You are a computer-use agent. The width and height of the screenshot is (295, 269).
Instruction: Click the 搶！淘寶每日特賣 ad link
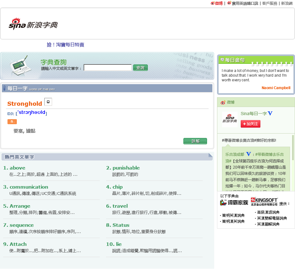pyautogui.click(x=65, y=44)
